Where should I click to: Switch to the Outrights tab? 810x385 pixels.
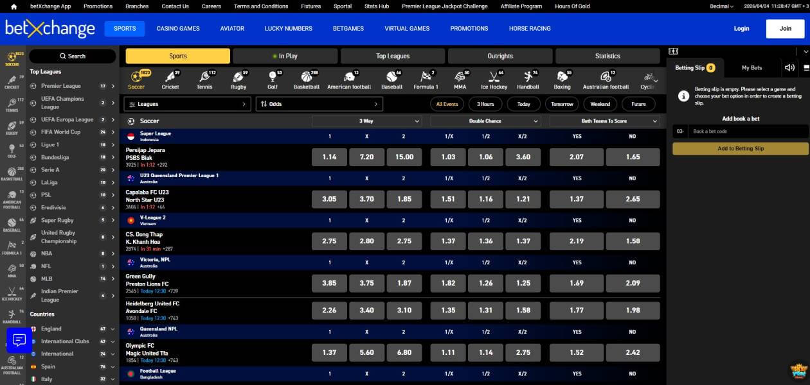[x=500, y=56]
